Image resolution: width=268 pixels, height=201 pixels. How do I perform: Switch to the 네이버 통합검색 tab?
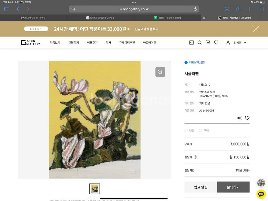click(x=167, y=18)
